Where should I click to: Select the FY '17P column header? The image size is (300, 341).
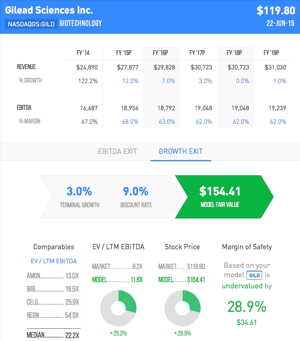tap(197, 53)
